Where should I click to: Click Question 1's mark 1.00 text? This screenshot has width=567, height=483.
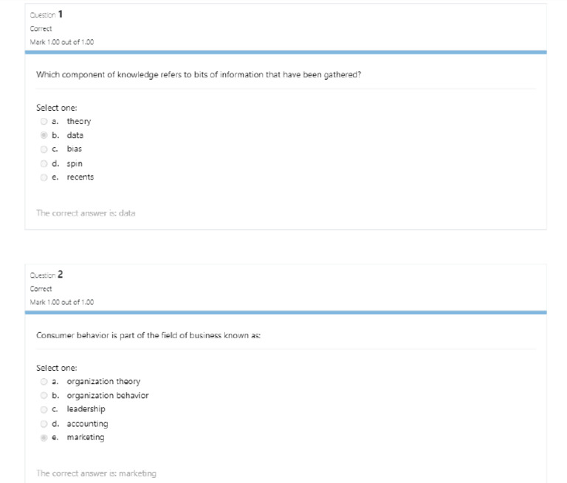(62, 42)
